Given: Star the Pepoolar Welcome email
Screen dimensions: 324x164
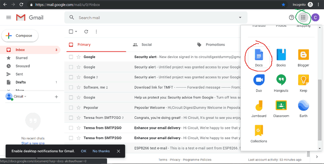Looking at the screenshot, I should tap(79, 107).
